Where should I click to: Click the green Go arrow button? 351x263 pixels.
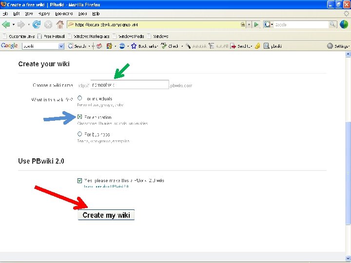(256, 24)
